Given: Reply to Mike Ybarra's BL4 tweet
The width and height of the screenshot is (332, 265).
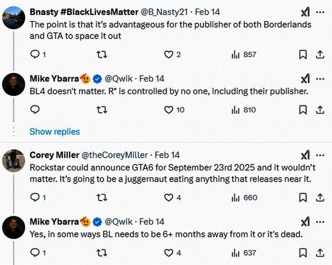Looking at the screenshot, I should pyautogui.click(x=35, y=110).
